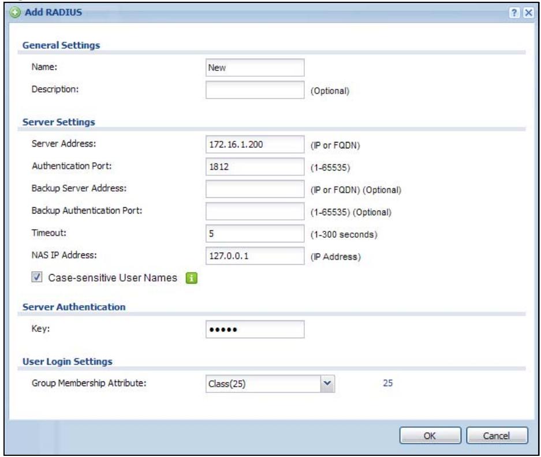
Task: Click the Server Settings heading
Action: 59,122
